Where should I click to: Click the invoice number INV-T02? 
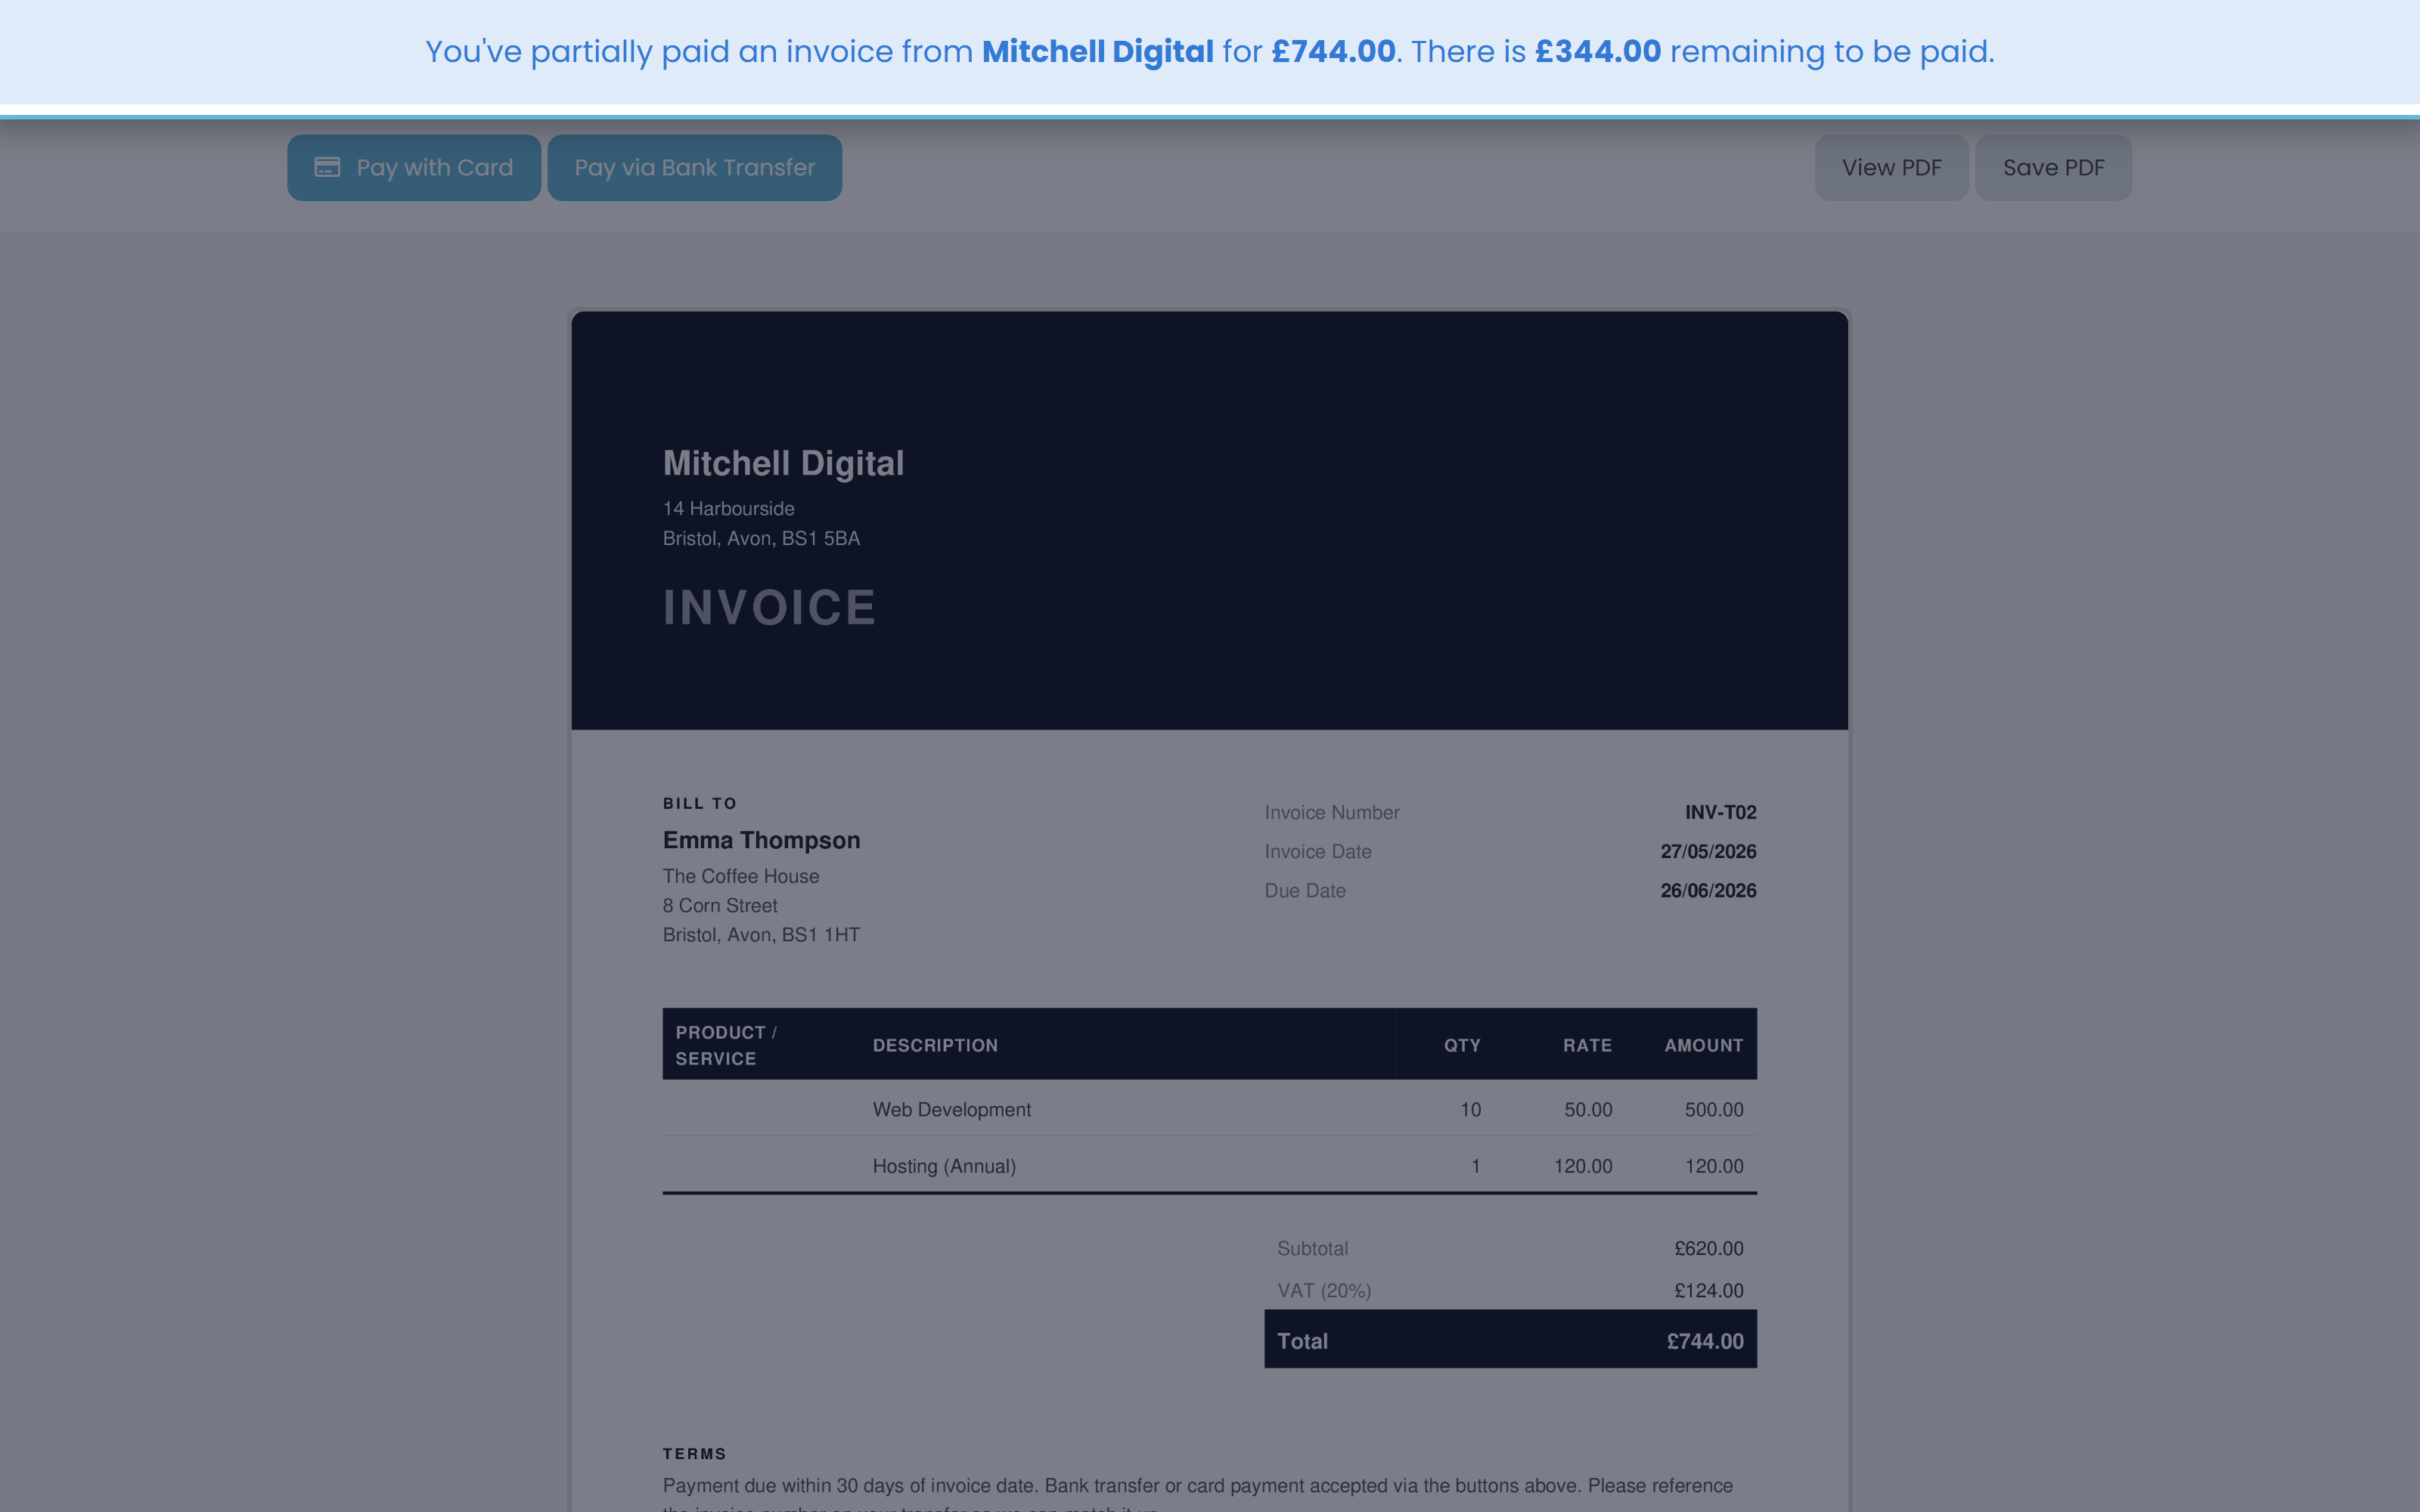1720,813
